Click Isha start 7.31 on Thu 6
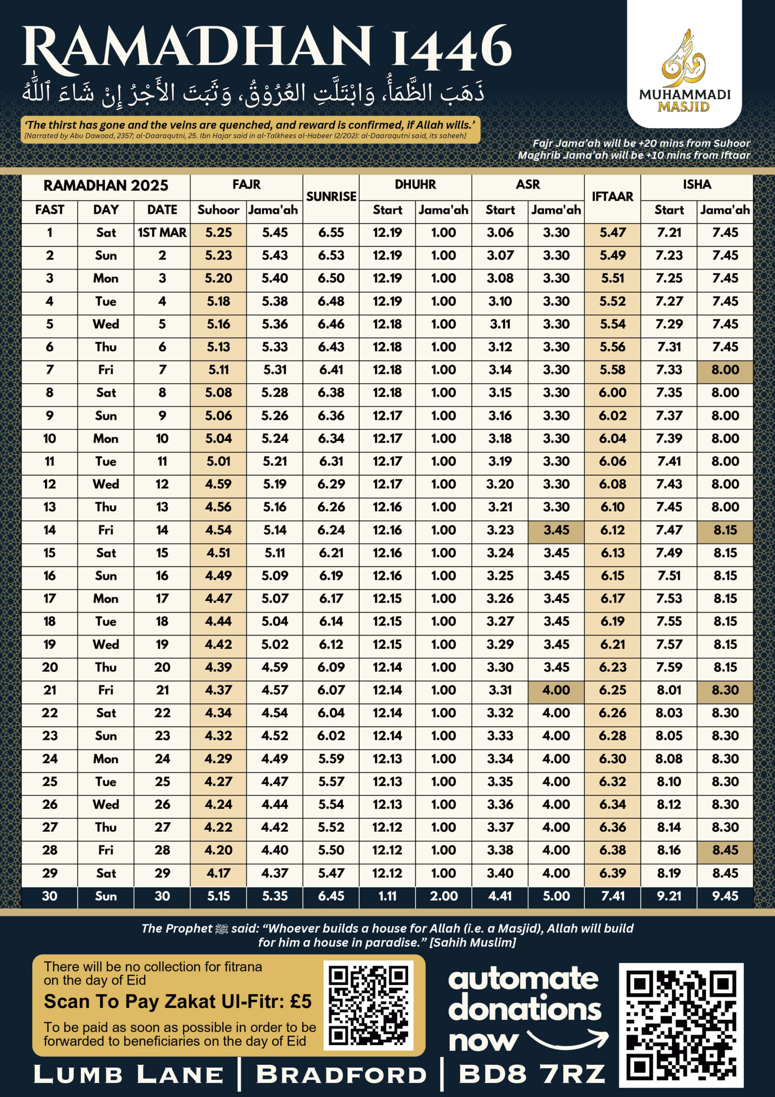The image size is (775, 1097). point(669,347)
